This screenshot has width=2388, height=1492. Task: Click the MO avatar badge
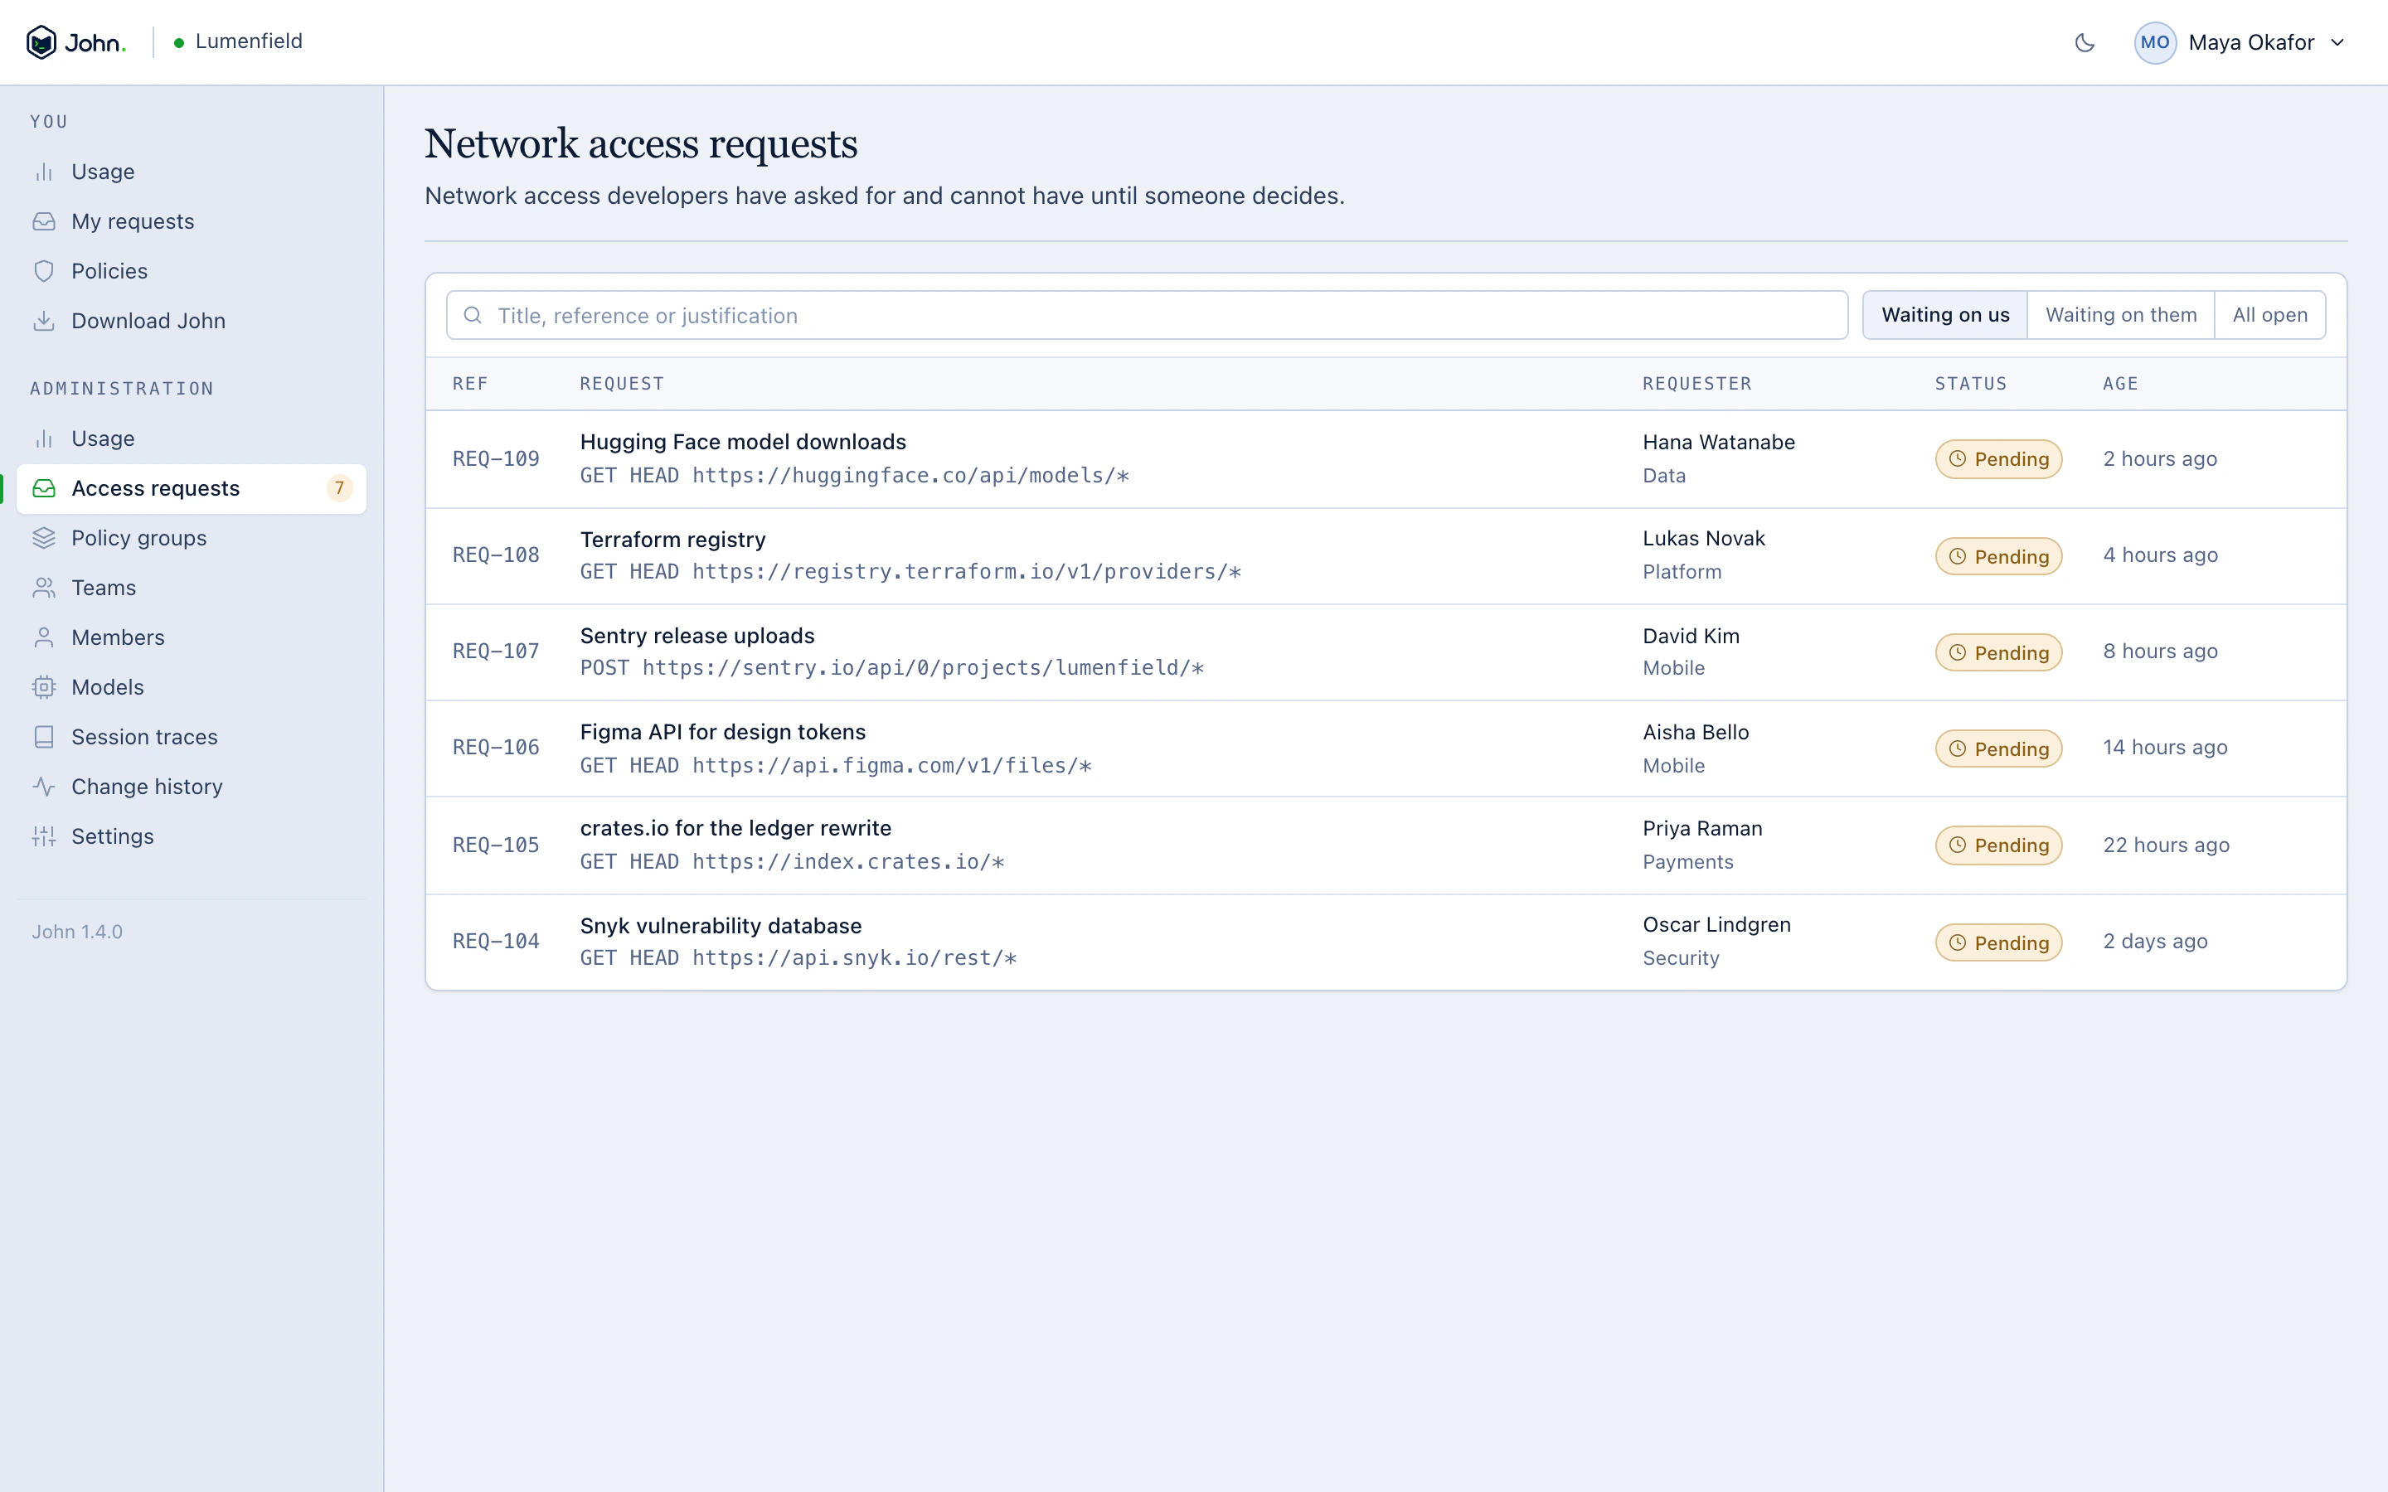point(2154,42)
